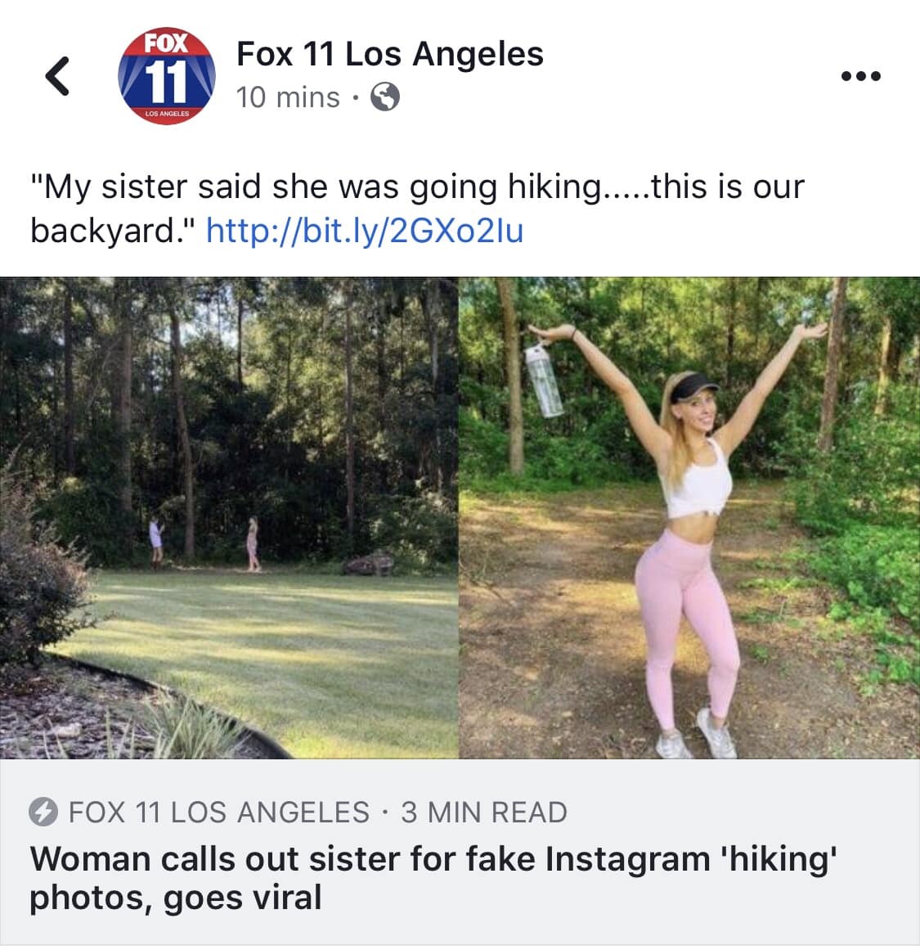The width and height of the screenshot is (920, 950).
Task: Click the "3 MIN READ" label
Action: pyautogui.click(x=484, y=812)
